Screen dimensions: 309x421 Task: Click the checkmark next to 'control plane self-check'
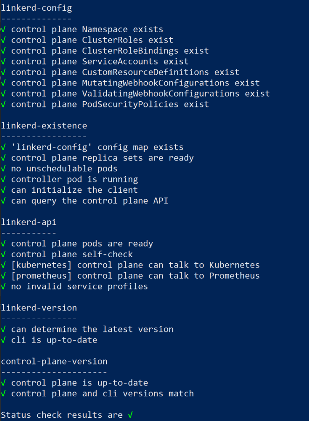(x=4, y=254)
